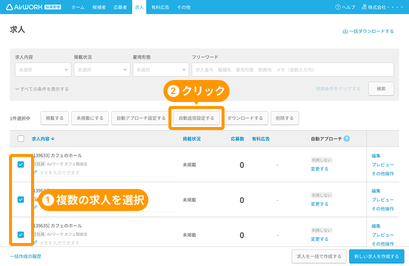Open the その他 menu
This screenshot has height=266, width=409.
click(183, 7)
